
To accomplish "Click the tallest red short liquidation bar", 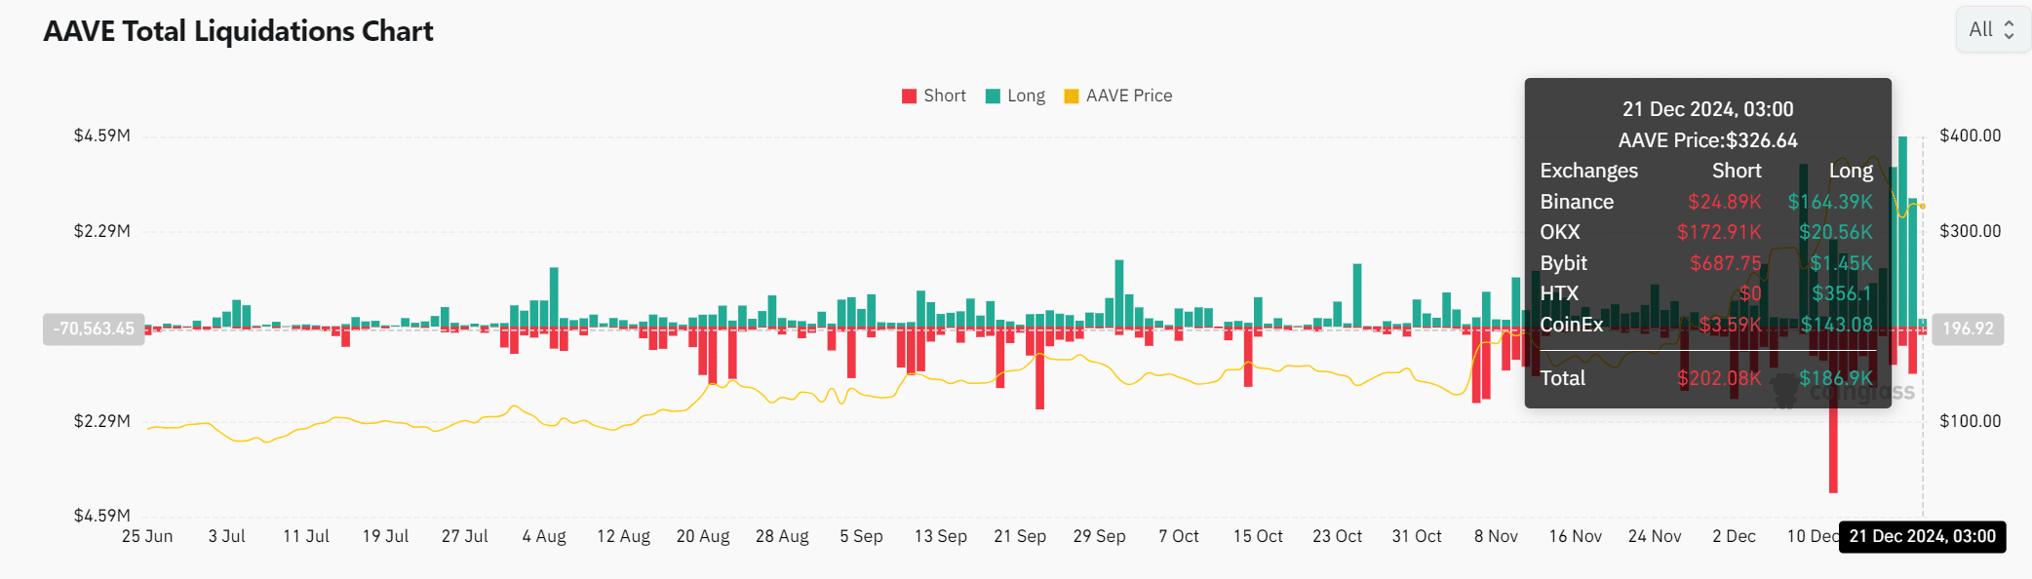I will point(1833,448).
